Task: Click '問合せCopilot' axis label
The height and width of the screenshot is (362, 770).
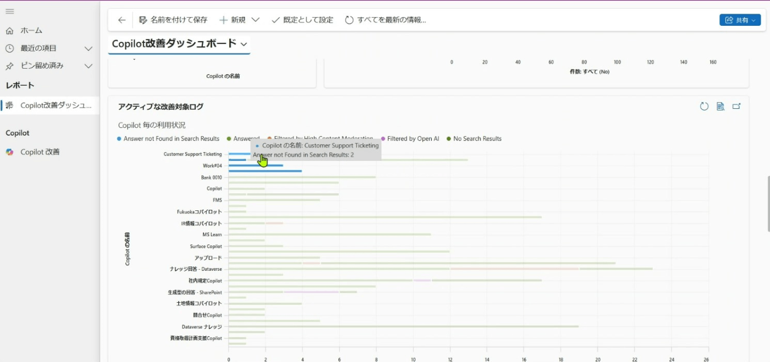Action: [207, 315]
